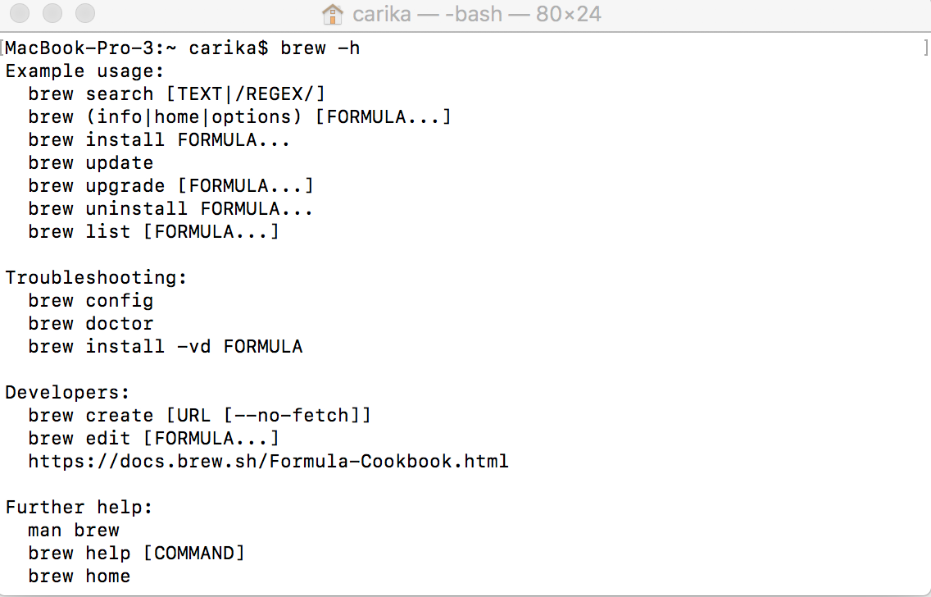
Task: Click the 'brew install FORMULA...' text
Action: point(158,139)
